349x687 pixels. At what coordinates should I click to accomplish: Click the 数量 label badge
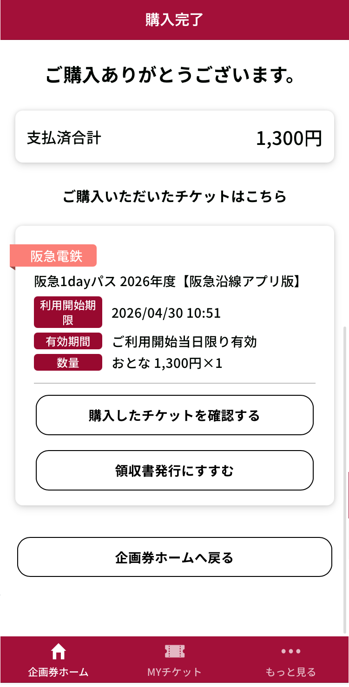(68, 363)
